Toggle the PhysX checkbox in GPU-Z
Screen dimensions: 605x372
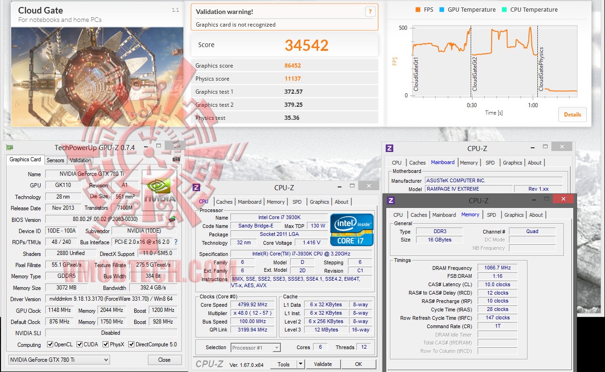coord(105,345)
